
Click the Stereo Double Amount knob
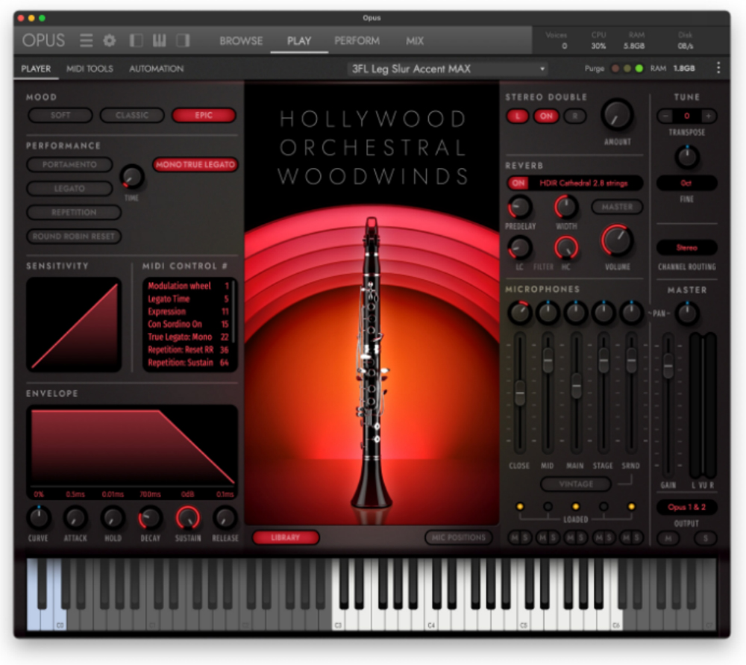tap(617, 115)
